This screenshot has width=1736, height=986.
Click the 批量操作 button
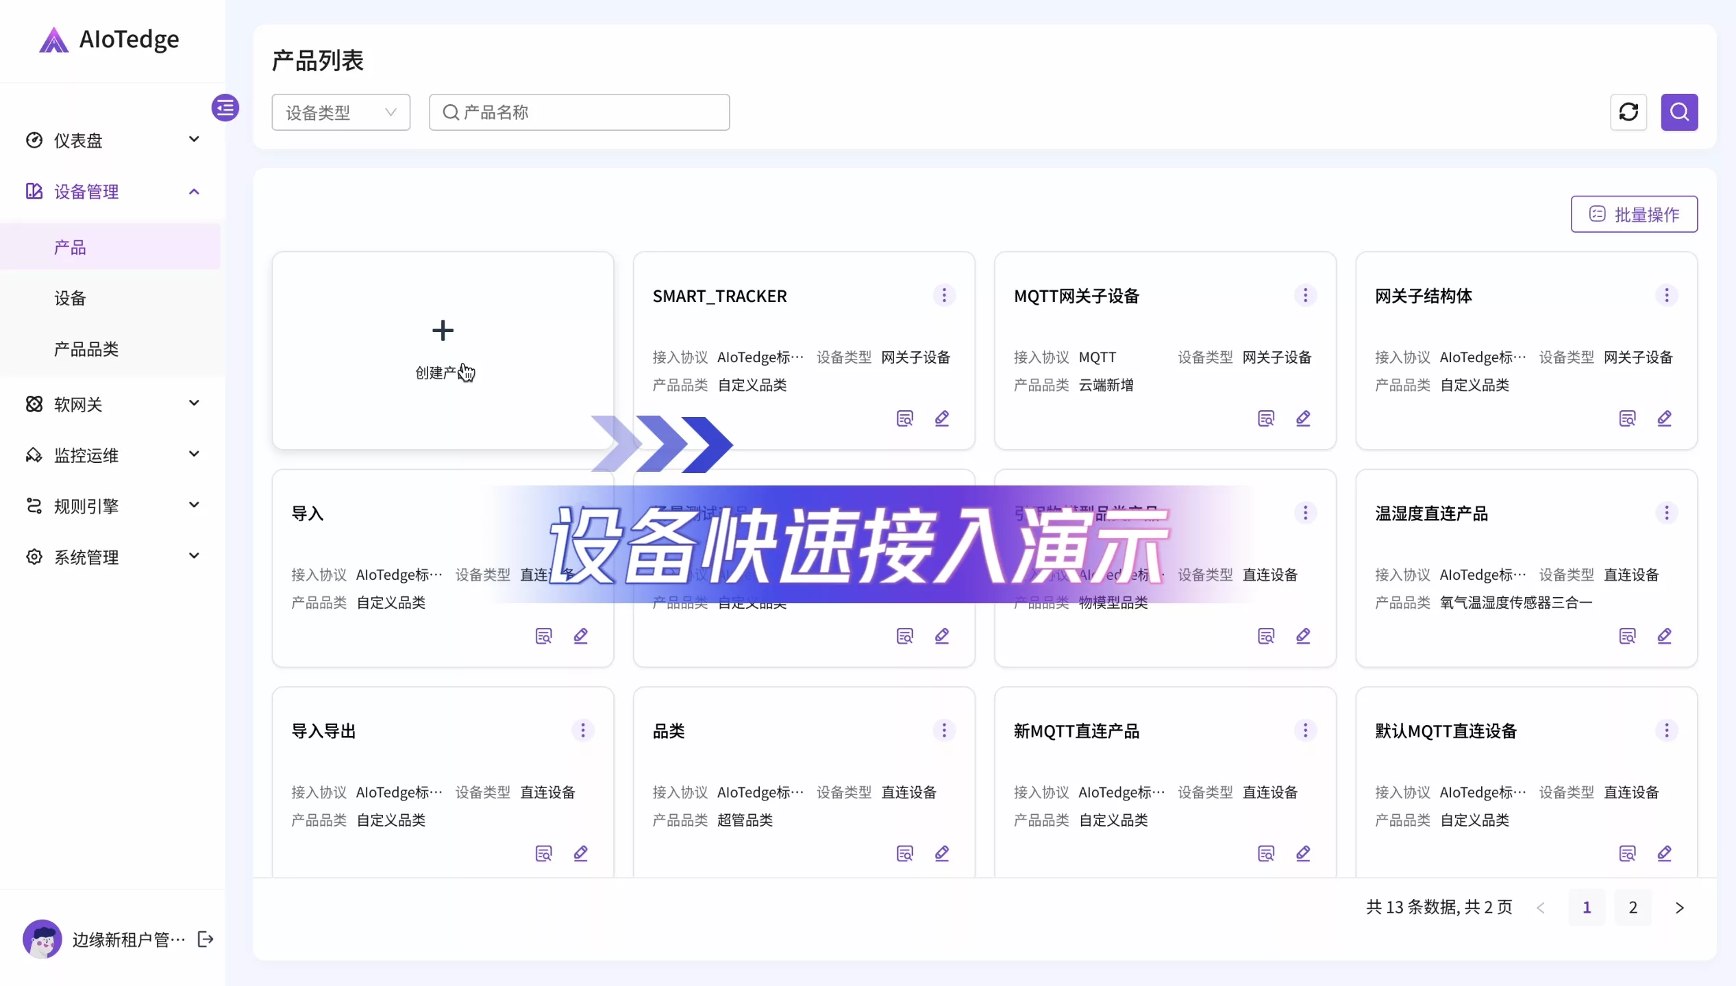tap(1633, 214)
